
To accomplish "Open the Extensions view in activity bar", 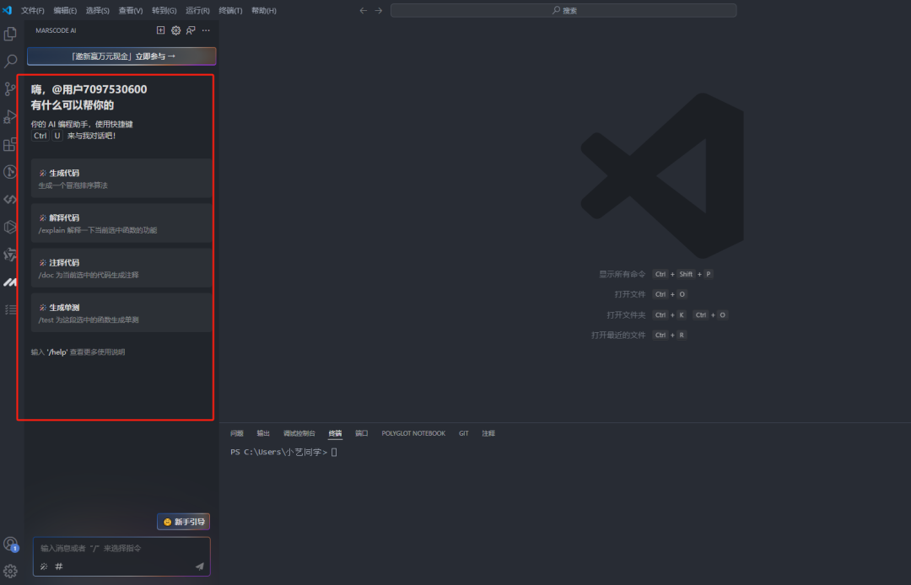I will pyautogui.click(x=11, y=144).
